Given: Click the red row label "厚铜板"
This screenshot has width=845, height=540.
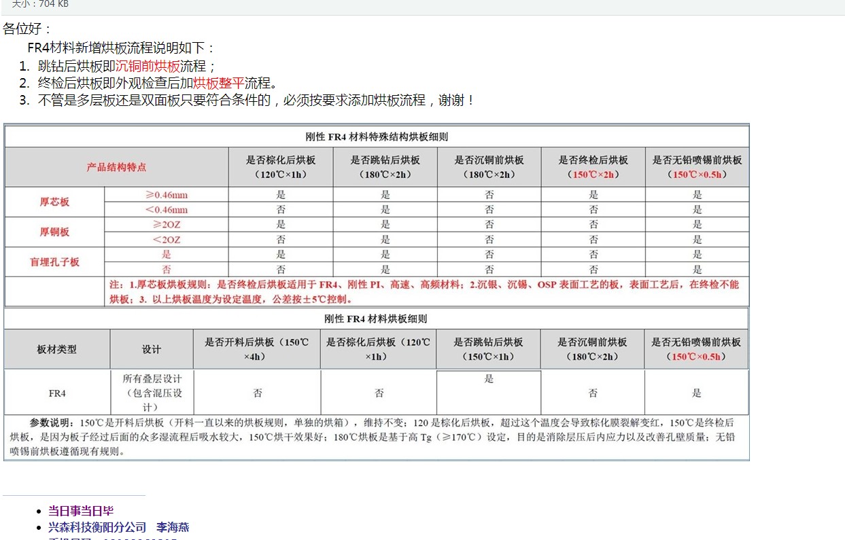Looking at the screenshot, I should 54,232.
